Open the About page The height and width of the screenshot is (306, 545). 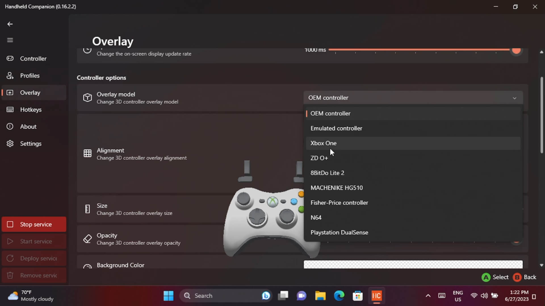[28, 127]
